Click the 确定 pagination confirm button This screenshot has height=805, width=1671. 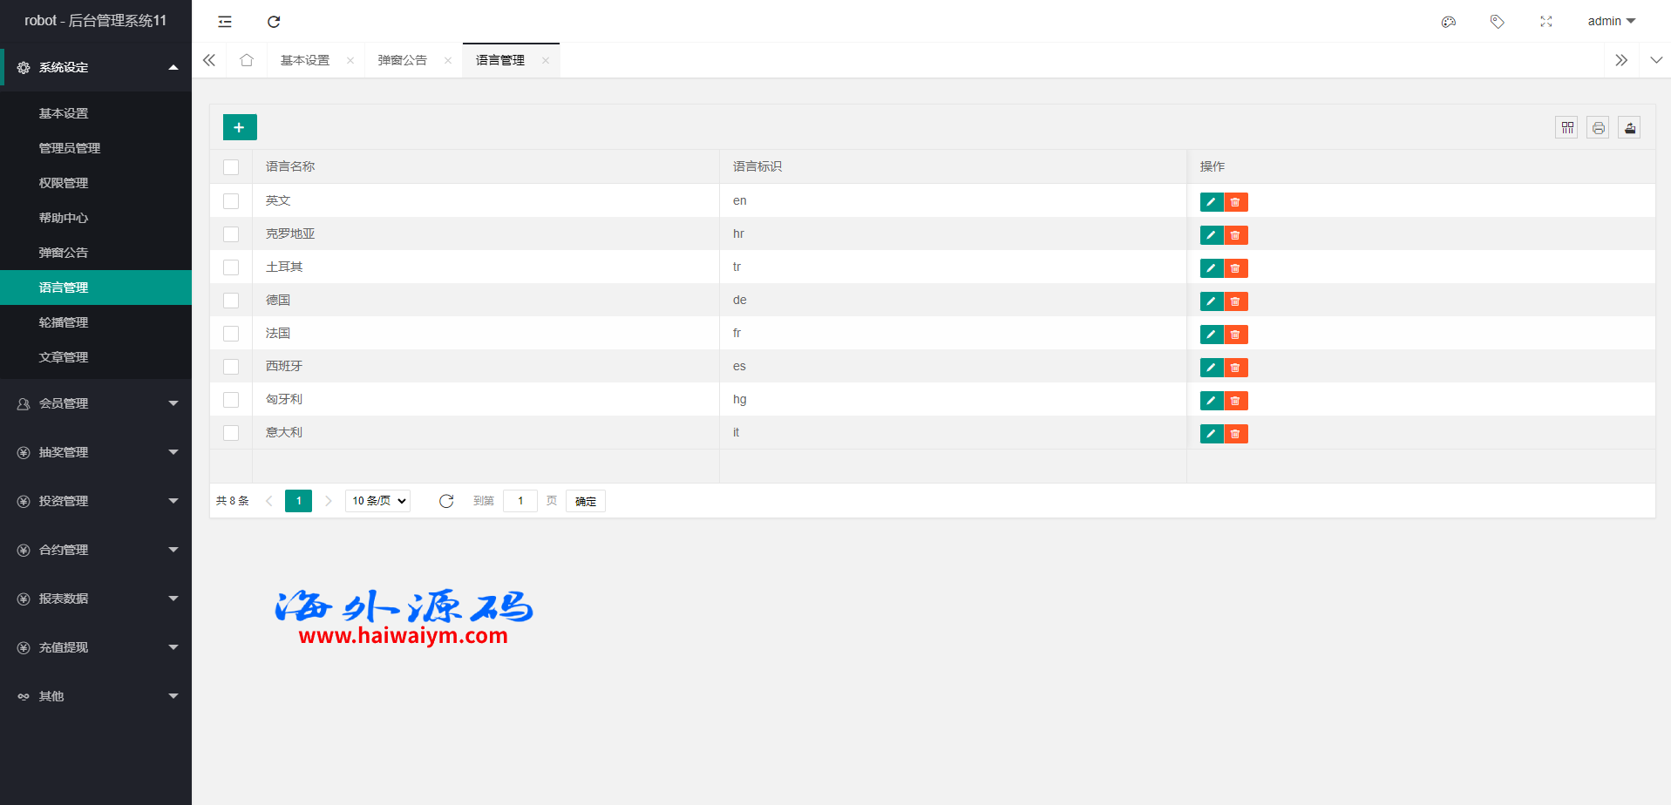coord(585,501)
